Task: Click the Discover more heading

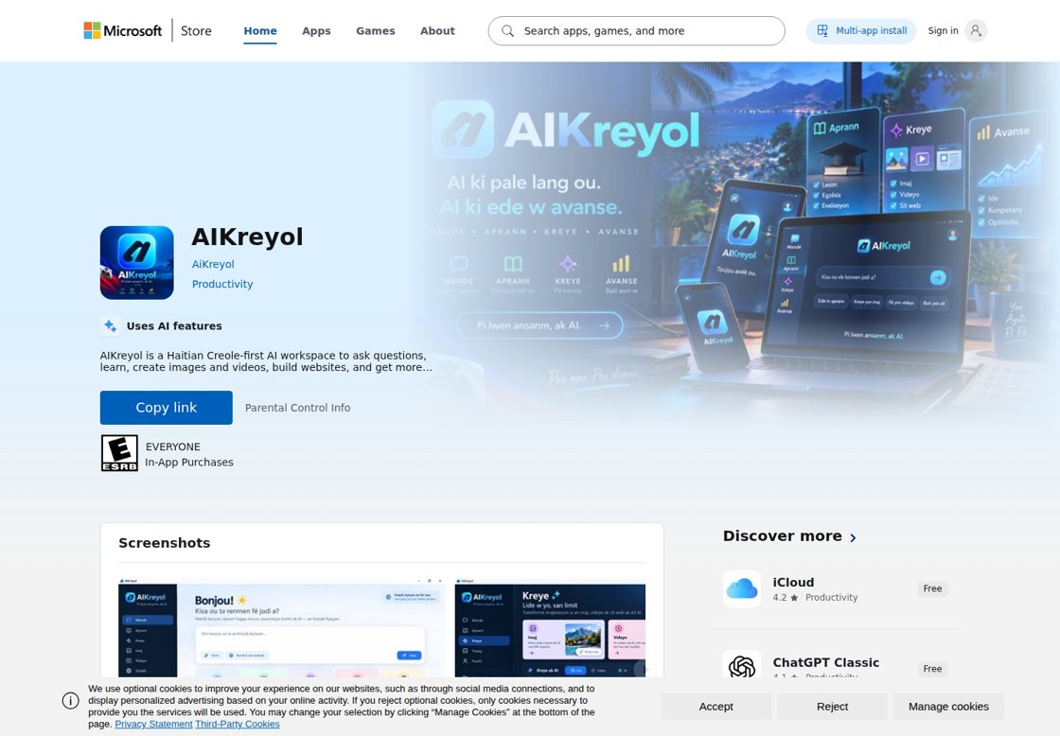Action: 782,536
